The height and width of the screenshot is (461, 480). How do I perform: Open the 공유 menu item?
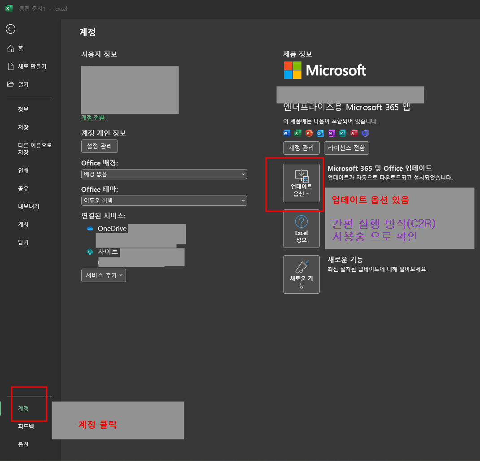(x=23, y=188)
